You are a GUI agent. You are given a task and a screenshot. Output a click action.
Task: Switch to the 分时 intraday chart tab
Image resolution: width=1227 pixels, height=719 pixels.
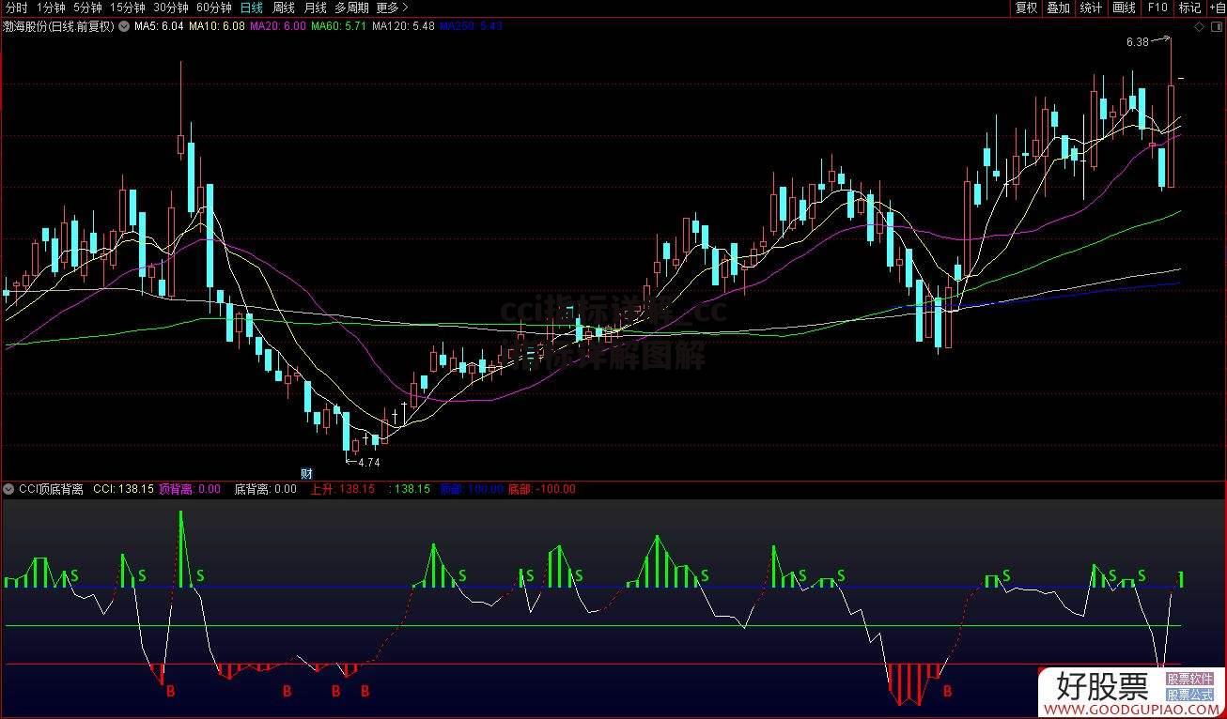pos(16,8)
